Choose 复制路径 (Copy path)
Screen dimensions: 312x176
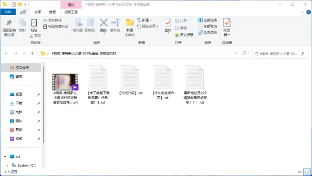tap(53, 20)
